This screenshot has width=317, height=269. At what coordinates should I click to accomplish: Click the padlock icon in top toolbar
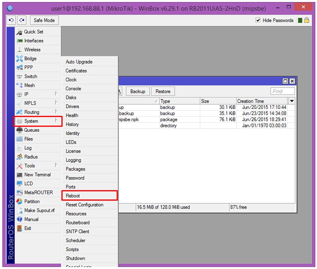307,20
